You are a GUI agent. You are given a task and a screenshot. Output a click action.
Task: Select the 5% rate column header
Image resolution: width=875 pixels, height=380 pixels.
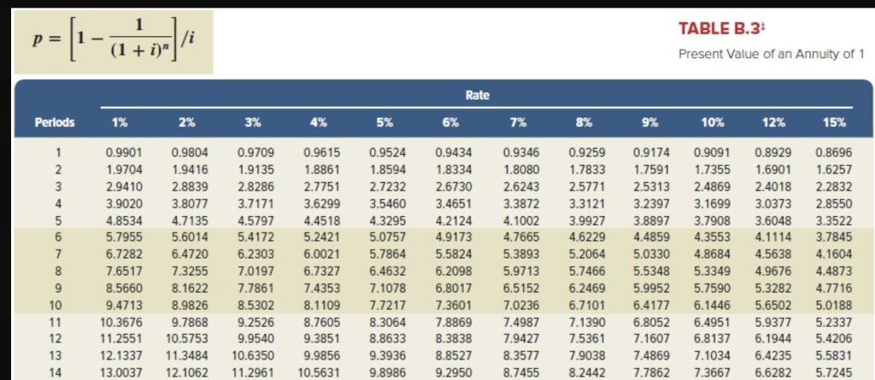click(384, 122)
